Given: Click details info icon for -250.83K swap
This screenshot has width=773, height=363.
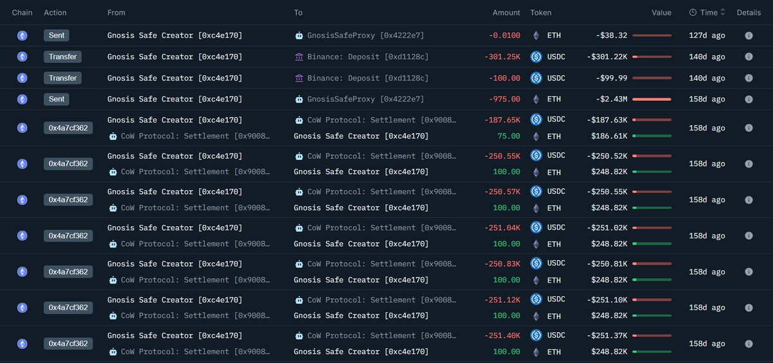Looking at the screenshot, I should 749,272.
